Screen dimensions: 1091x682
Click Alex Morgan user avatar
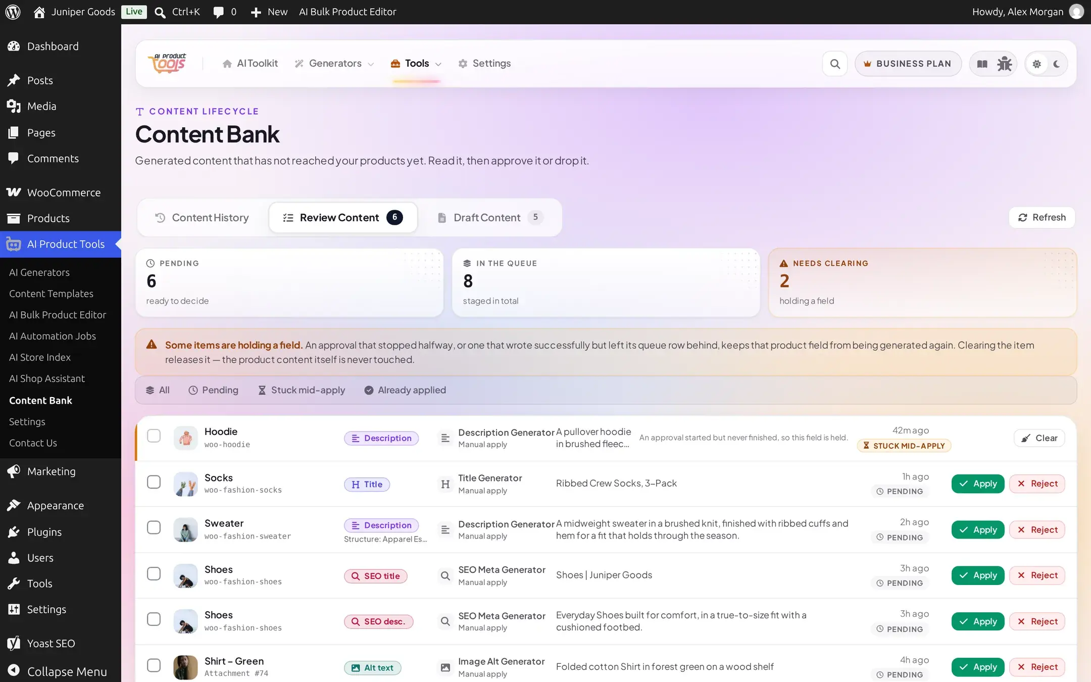(1076, 12)
